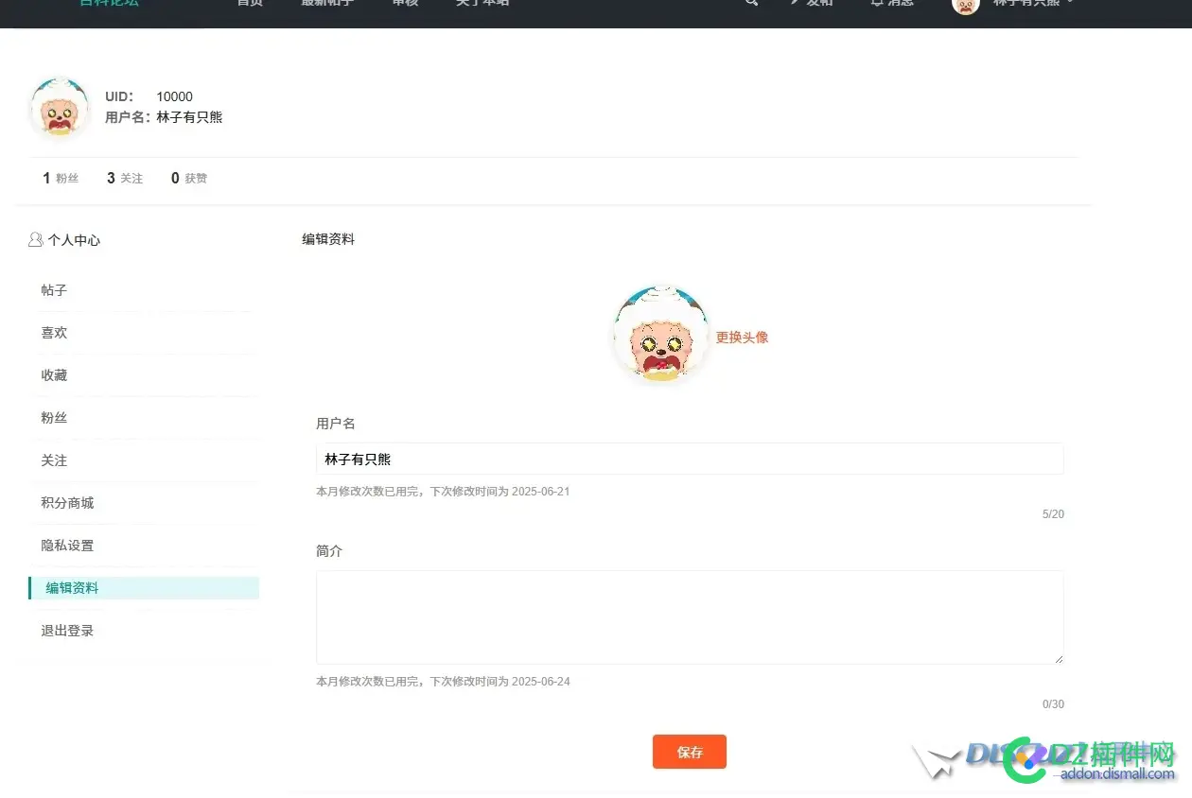The height and width of the screenshot is (798, 1192).
Task: Click inside the 简介 text area
Action: point(690,617)
